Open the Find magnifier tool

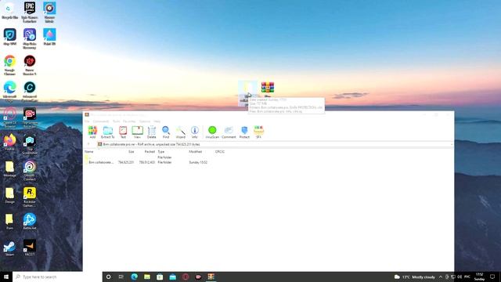166,132
